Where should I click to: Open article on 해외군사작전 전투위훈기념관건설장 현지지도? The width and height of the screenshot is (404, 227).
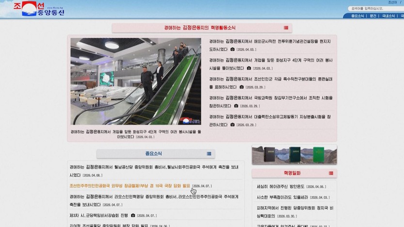click(x=270, y=45)
